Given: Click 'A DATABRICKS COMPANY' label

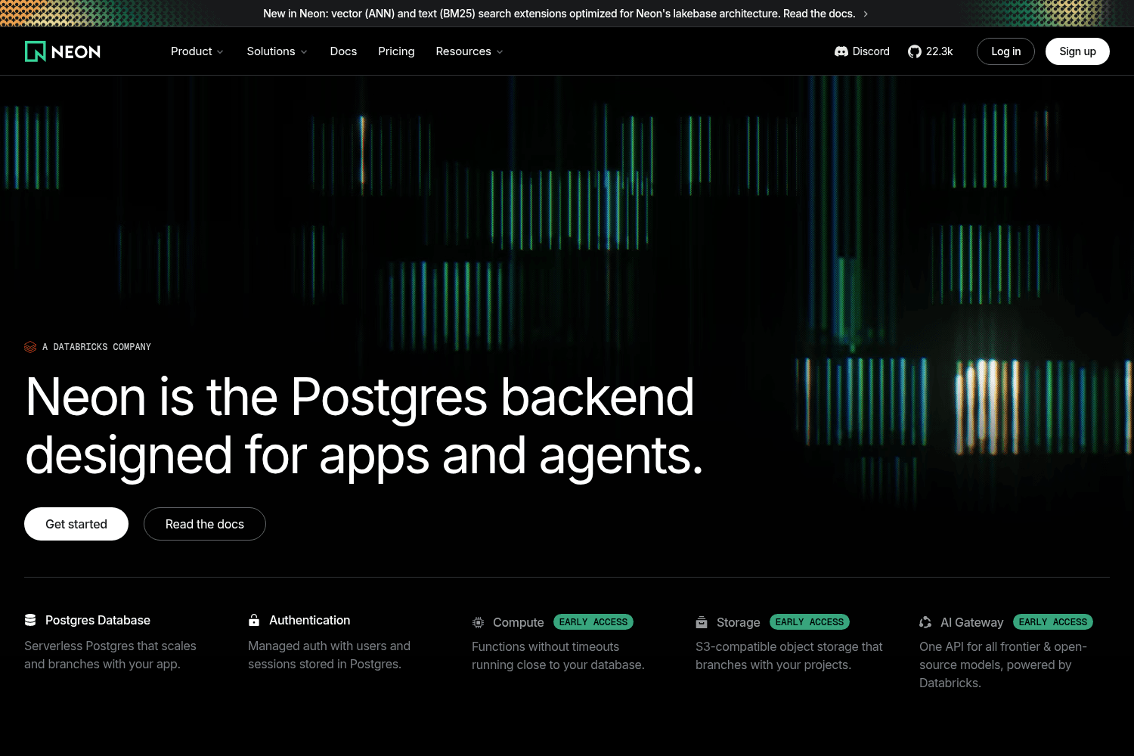Looking at the screenshot, I should 97,347.
